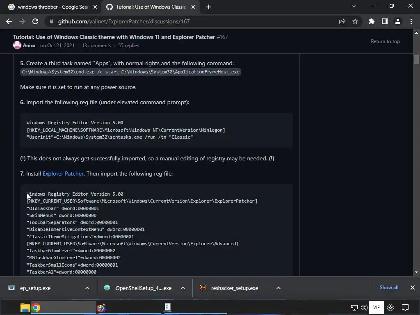
Task: Click the "DisableImmersiveContextMenu" registry line
Action: (x=85, y=229)
